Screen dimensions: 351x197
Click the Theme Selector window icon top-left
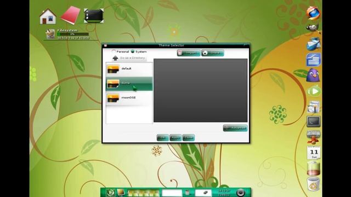coord(105,45)
